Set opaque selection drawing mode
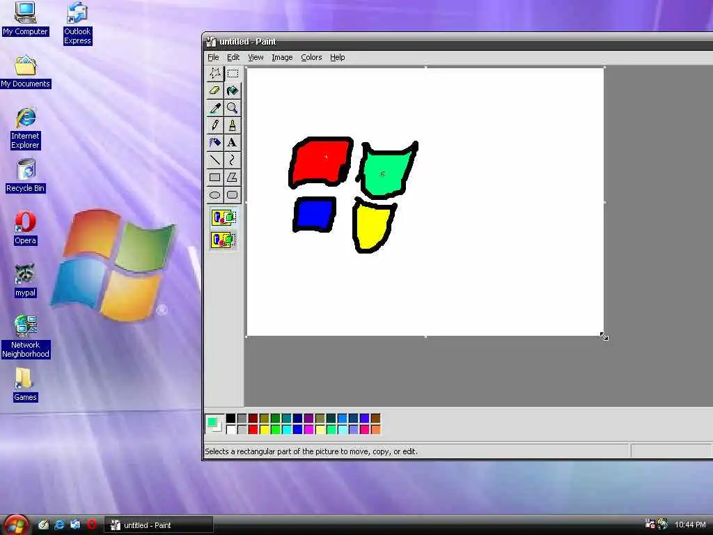 (224, 217)
